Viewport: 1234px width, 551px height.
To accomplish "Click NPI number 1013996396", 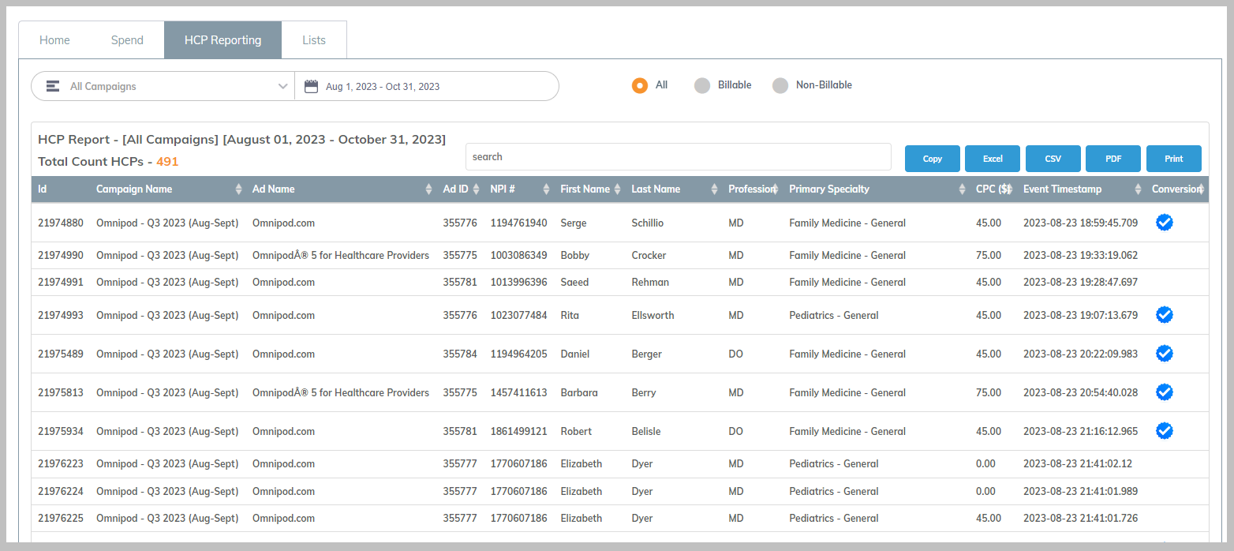I will tap(518, 282).
